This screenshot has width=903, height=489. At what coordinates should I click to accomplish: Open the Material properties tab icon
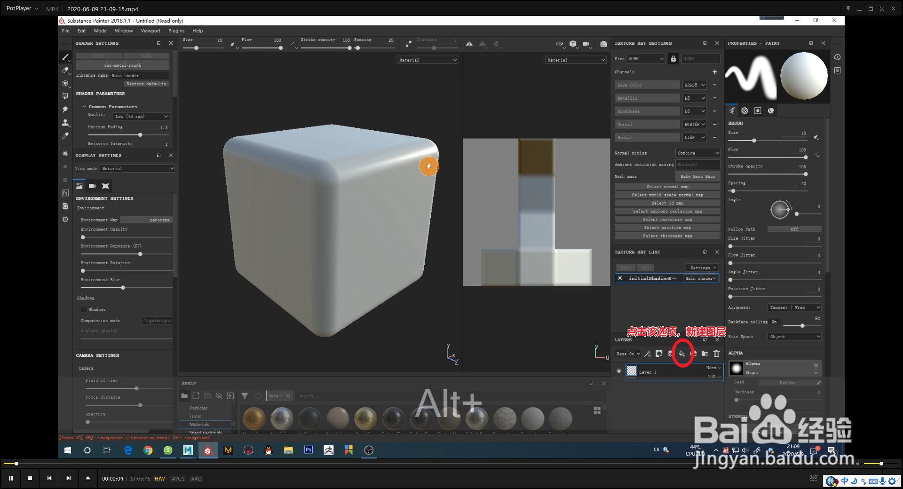pos(771,110)
